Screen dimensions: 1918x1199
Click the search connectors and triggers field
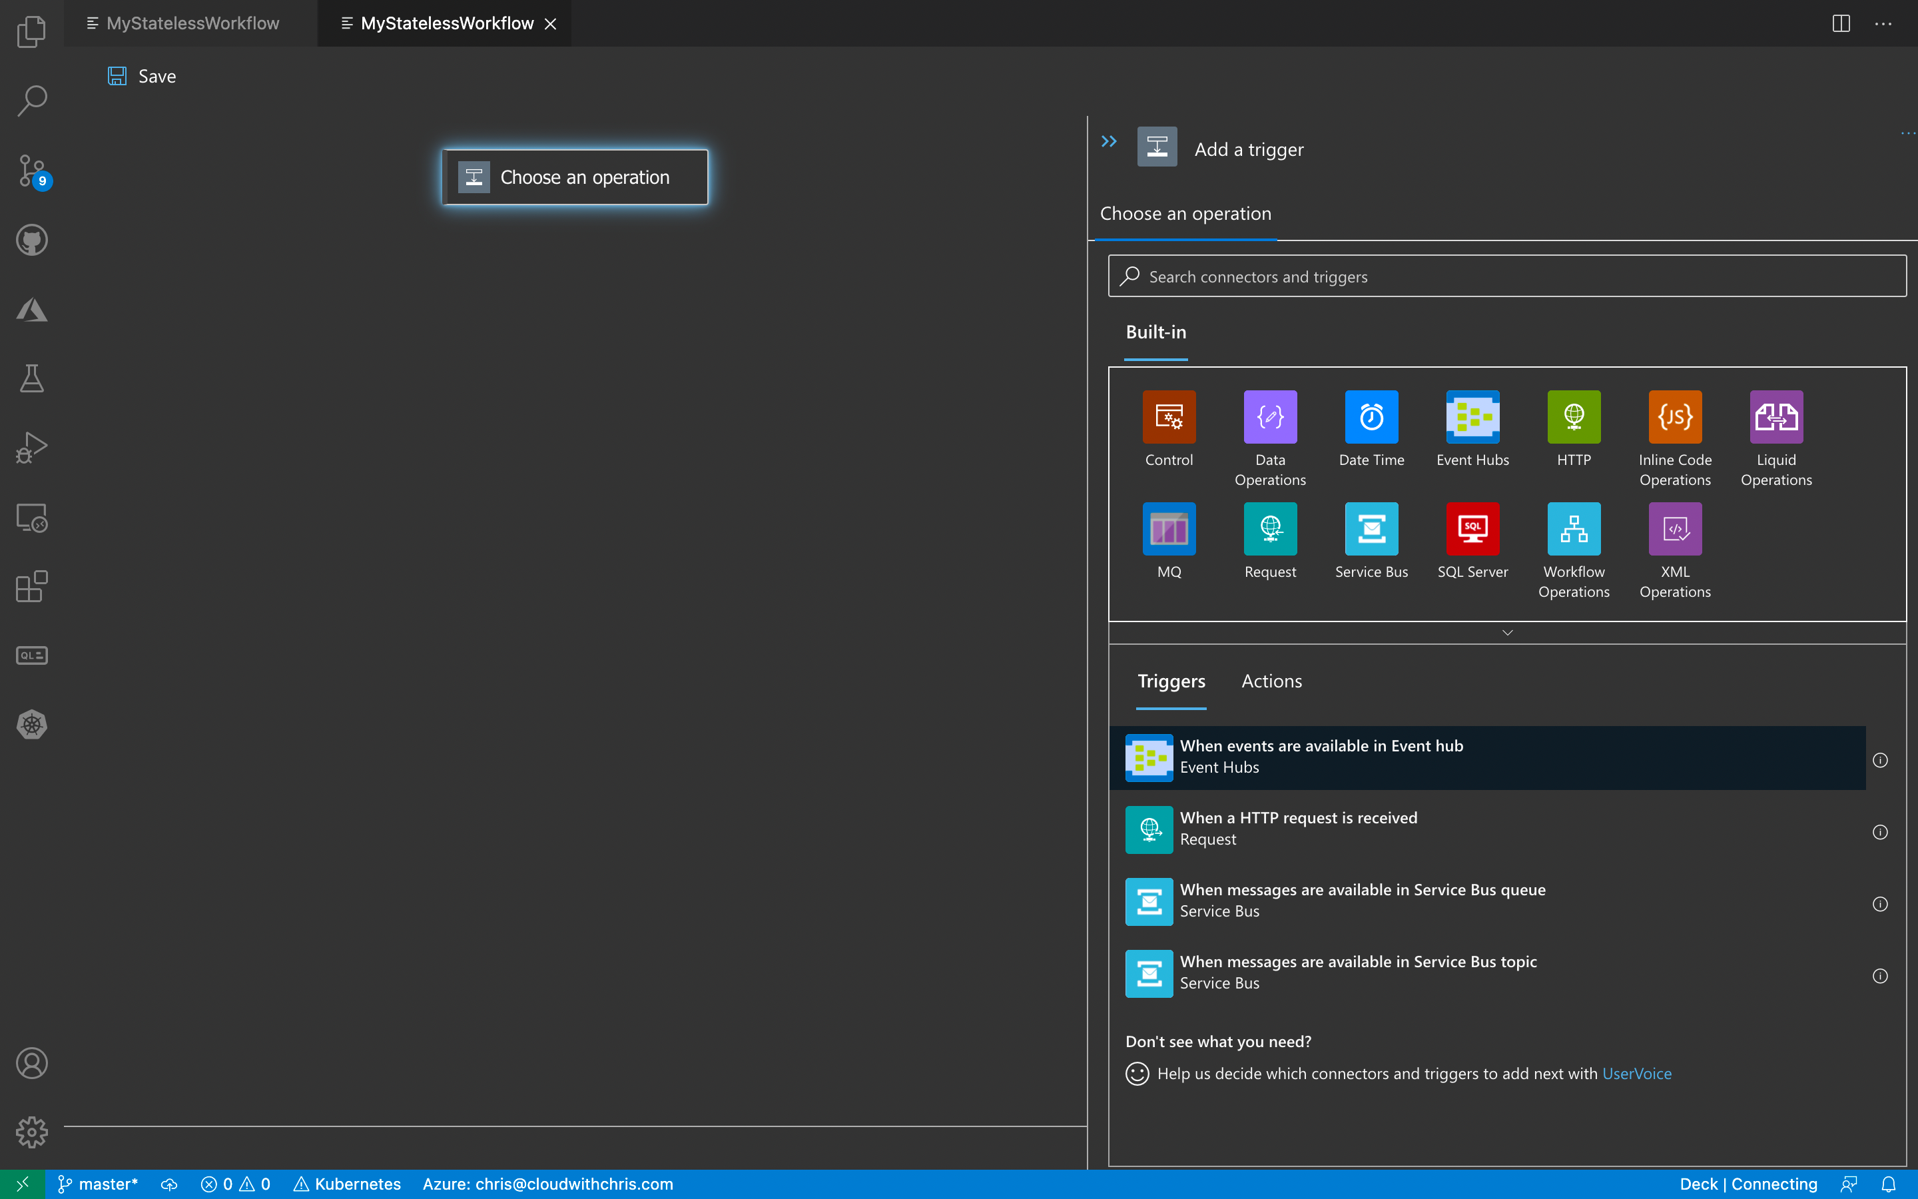click(1506, 276)
